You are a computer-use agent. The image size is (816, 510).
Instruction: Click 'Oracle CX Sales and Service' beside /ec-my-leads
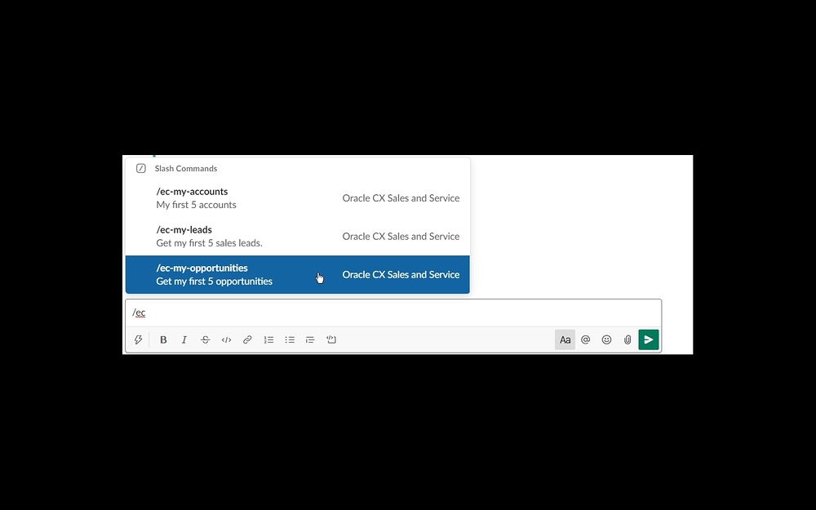click(x=401, y=237)
